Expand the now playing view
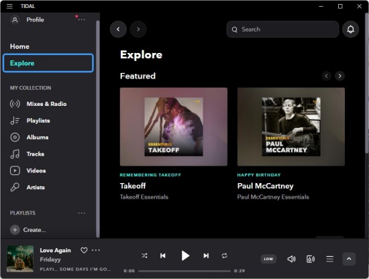 (349, 259)
